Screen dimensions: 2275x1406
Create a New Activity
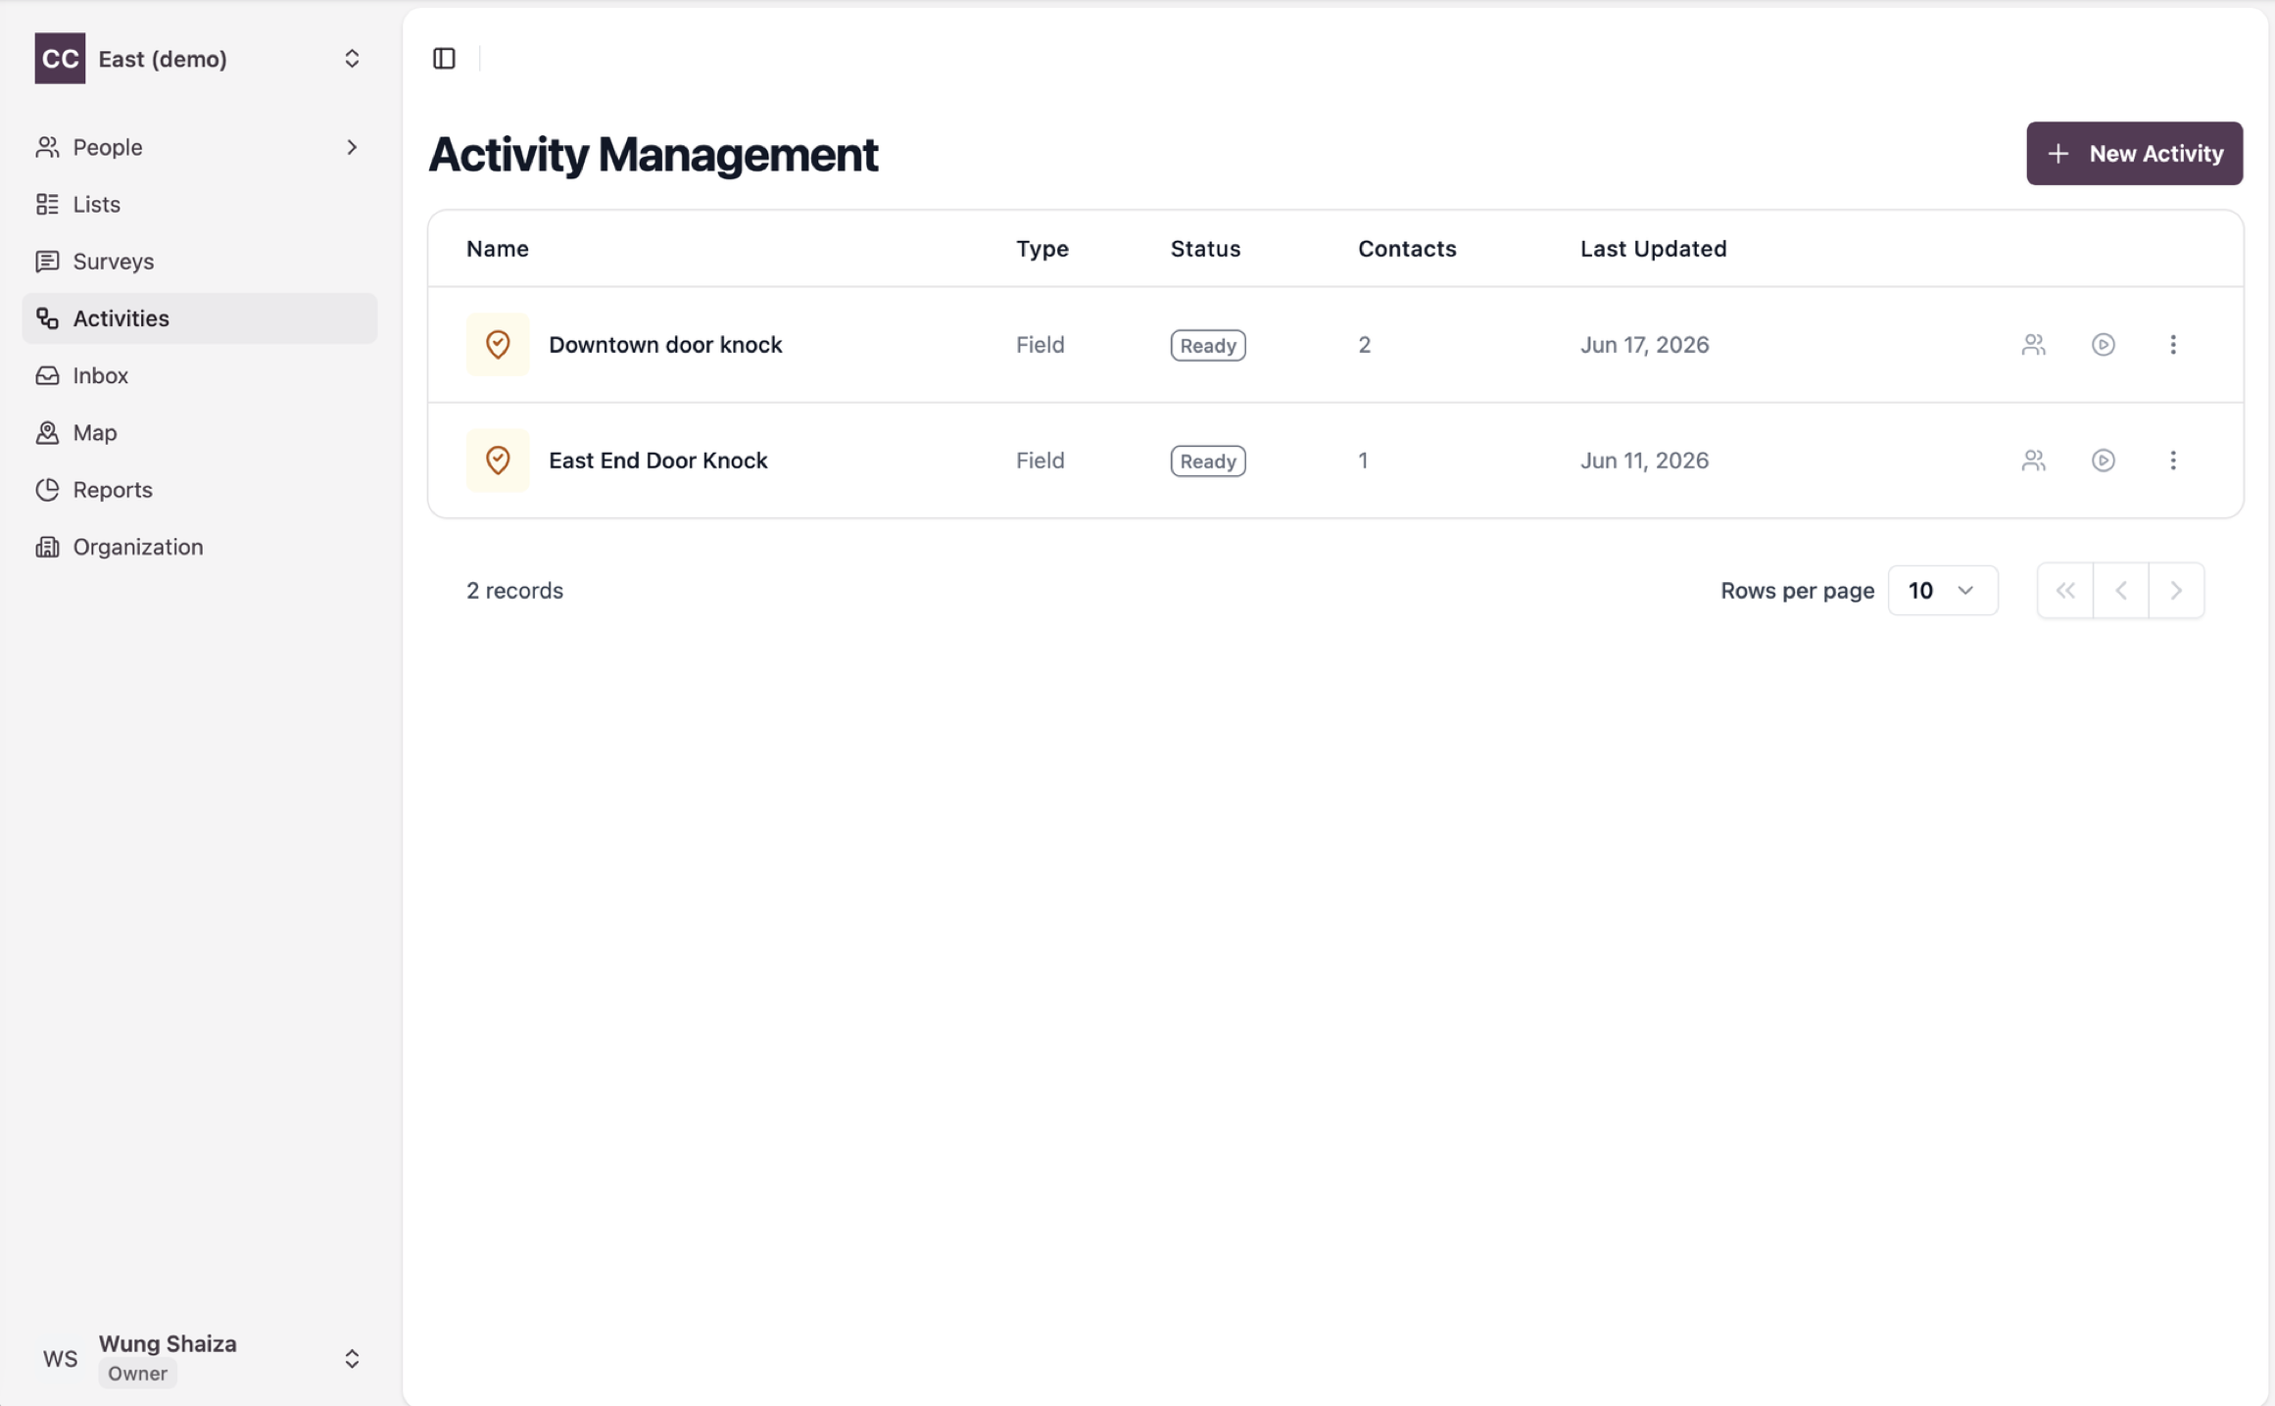pyautogui.click(x=2134, y=154)
